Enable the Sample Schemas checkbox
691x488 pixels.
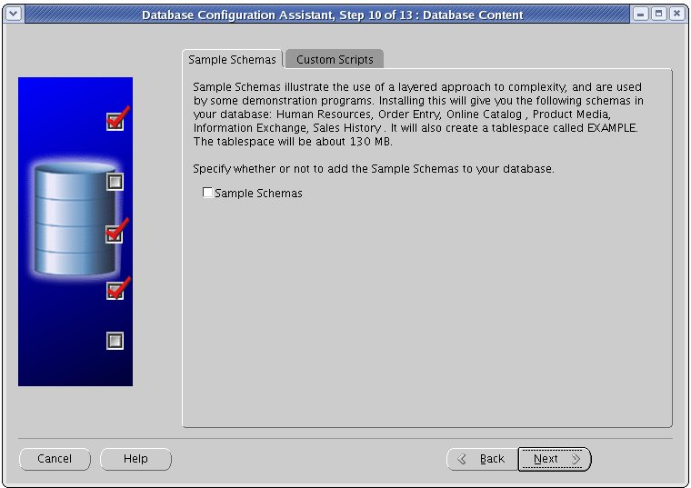208,193
